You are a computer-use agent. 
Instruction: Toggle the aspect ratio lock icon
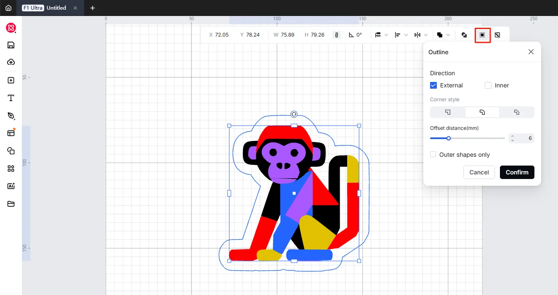click(x=336, y=35)
